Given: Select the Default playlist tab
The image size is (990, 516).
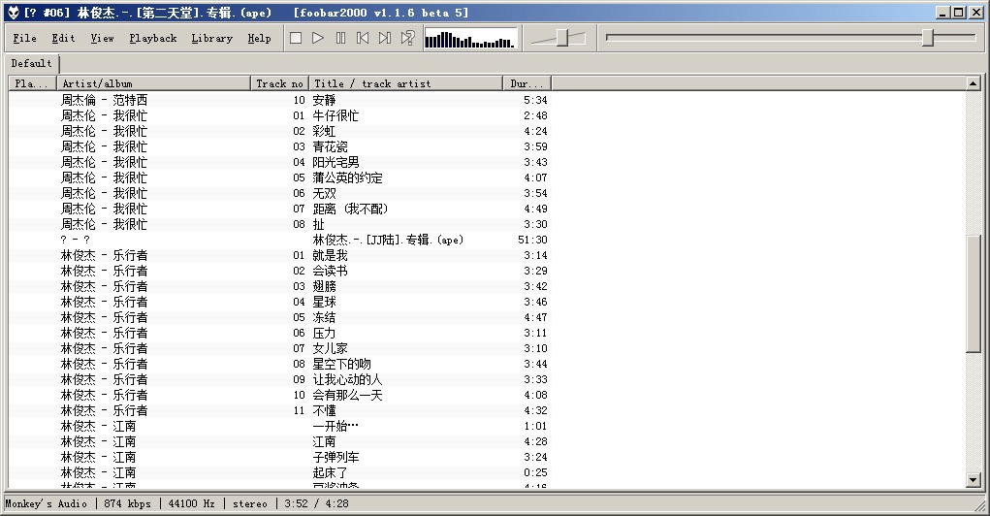Looking at the screenshot, I should click(x=32, y=63).
